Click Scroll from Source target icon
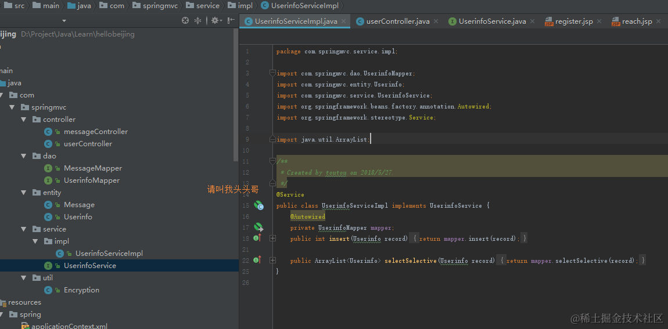Viewport: 668px width, 329px height. [x=185, y=20]
